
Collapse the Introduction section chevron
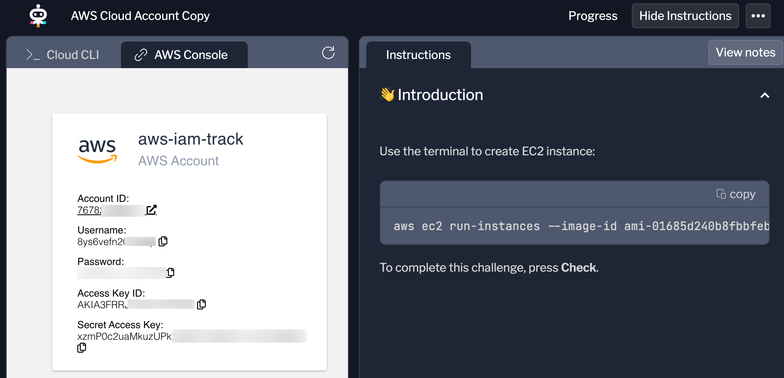pyautogui.click(x=764, y=96)
